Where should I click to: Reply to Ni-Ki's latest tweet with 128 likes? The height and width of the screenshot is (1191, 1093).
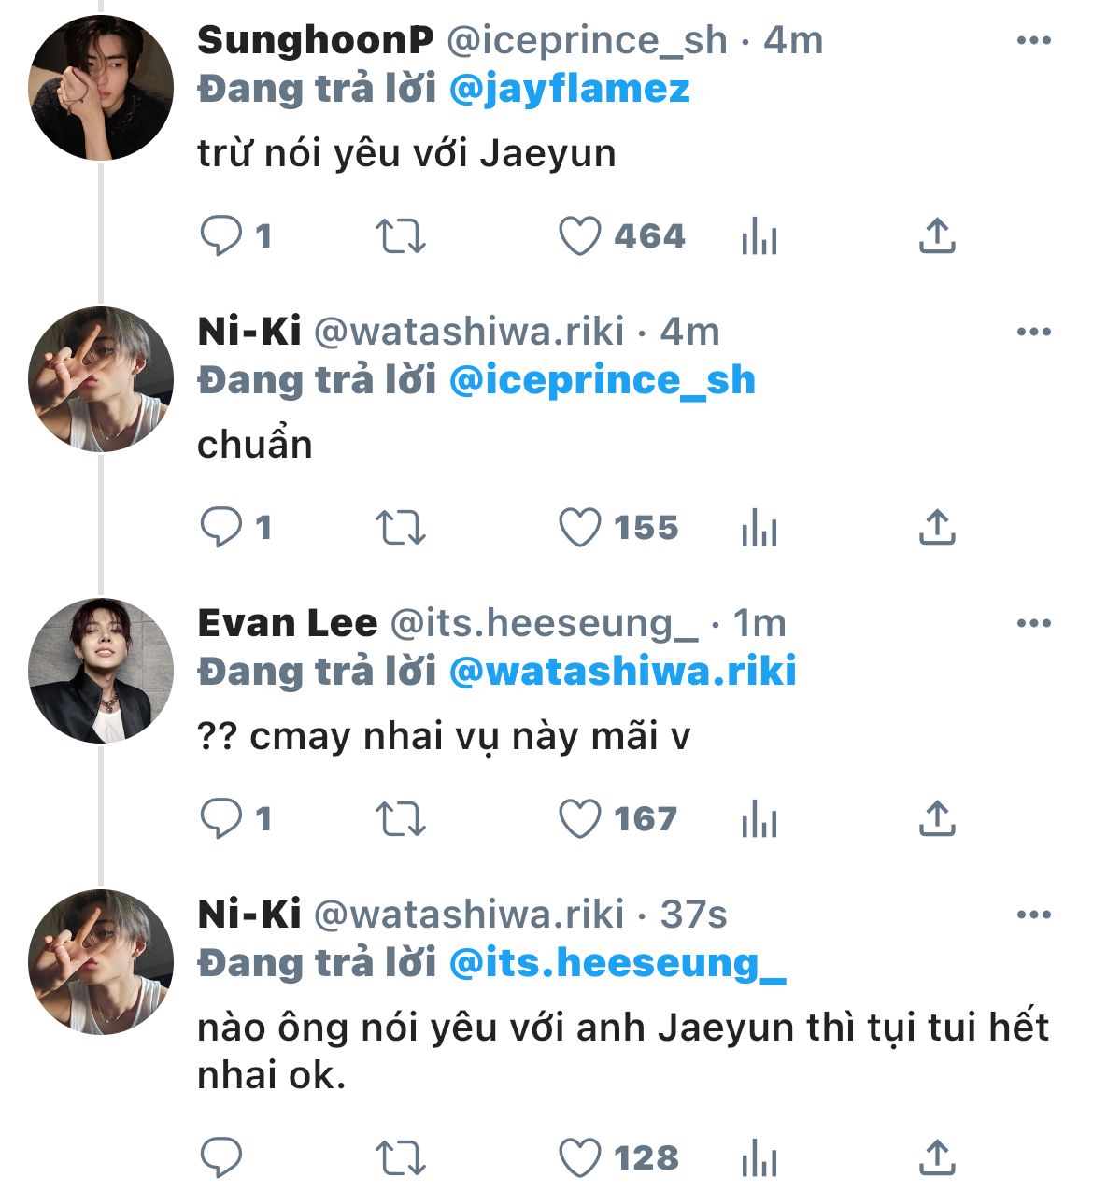(x=221, y=1158)
